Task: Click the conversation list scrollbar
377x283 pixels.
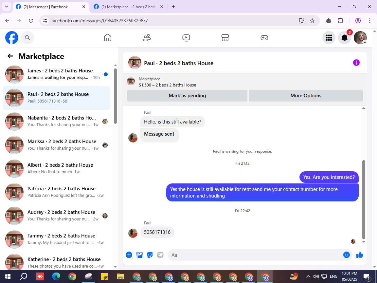Action: (115, 96)
